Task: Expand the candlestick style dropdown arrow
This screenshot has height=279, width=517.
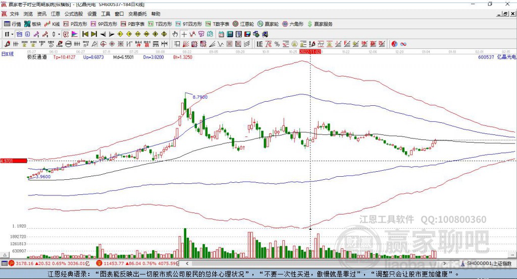Action: click(x=59, y=34)
